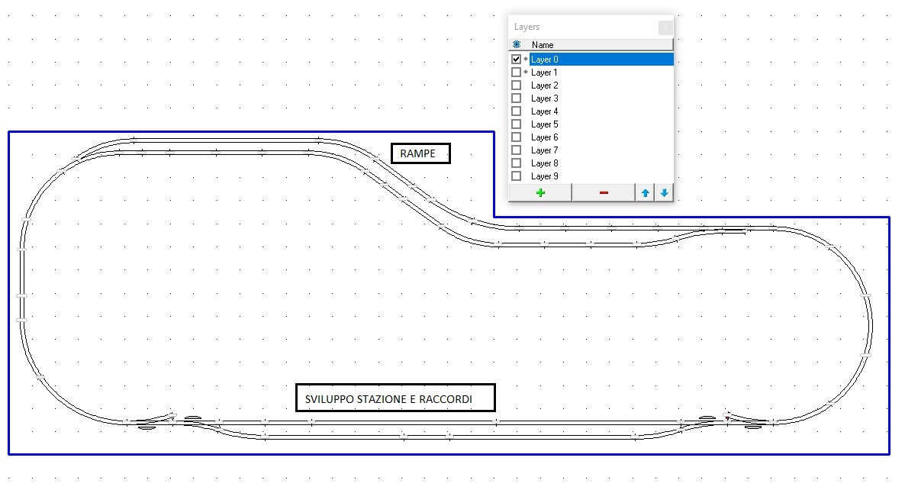Check the Layer 2 checkbox
This screenshot has height=490, width=905.
[517, 85]
